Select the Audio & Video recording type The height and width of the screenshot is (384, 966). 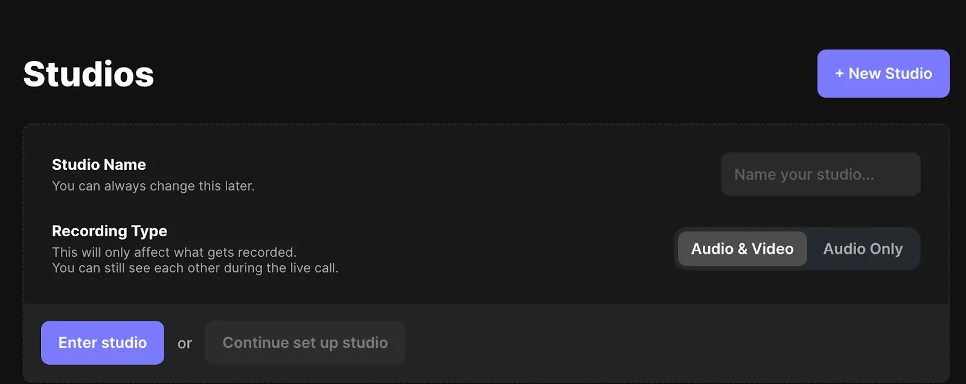click(x=742, y=249)
